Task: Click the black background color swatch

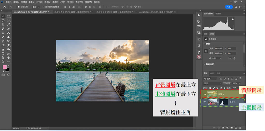Action: [x=8, y=70]
